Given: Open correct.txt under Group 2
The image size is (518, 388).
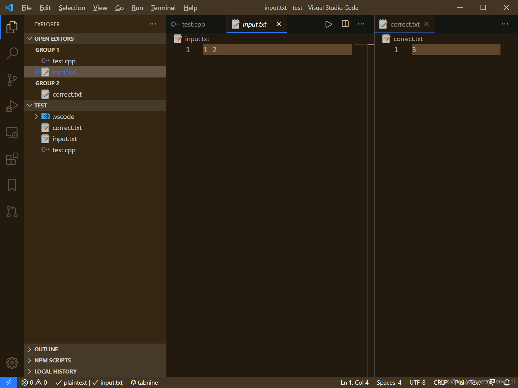Looking at the screenshot, I should [x=95, y=94].
